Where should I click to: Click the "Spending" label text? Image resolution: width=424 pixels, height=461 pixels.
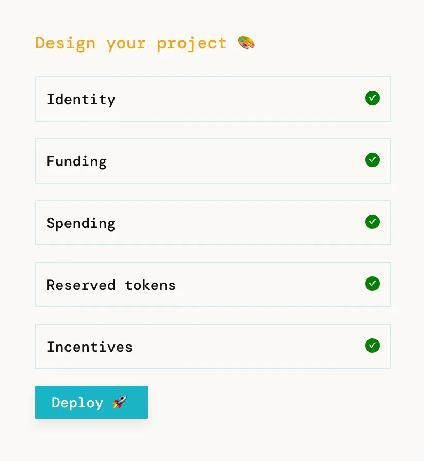tap(81, 223)
